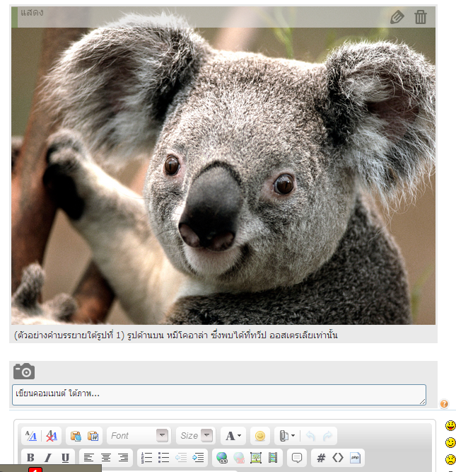Click the Insert Image icon in the toolbar

coord(256,458)
